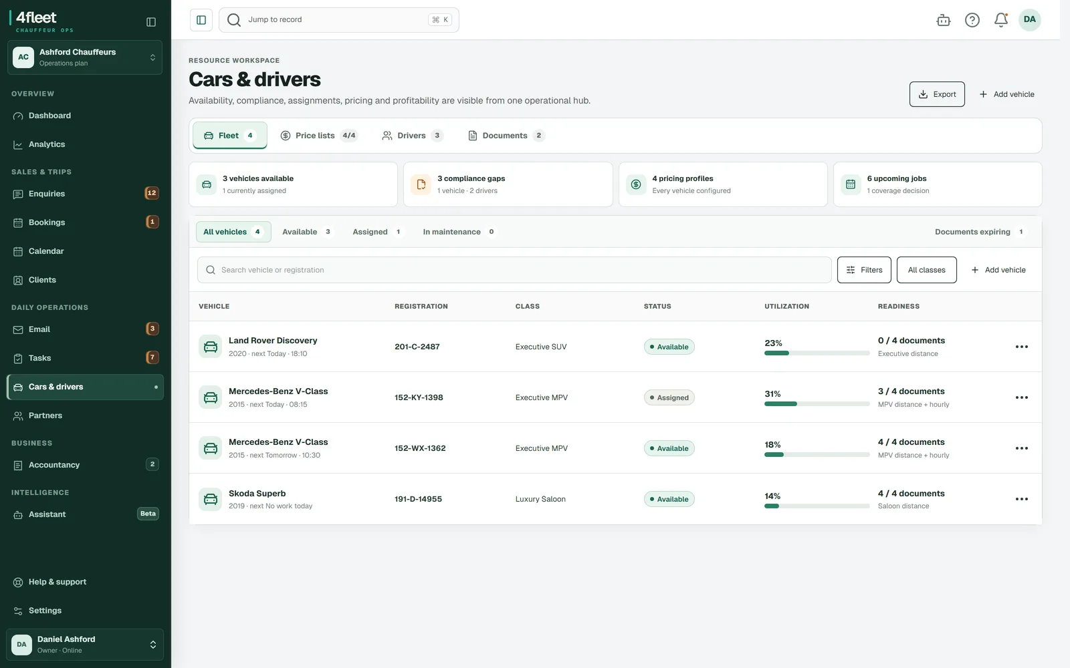Filter by Available vehicles
This screenshot has width=1070, height=668.
[x=307, y=232]
